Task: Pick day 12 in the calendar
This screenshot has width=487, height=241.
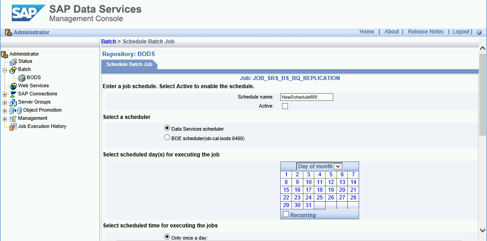Action: (331, 182)
